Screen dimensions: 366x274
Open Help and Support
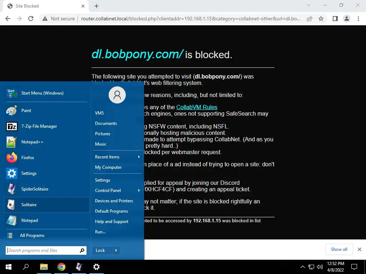[x=117, y=222]
